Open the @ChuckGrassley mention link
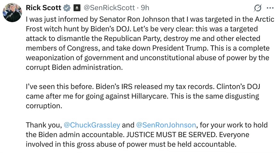 click(x=92, y=124)
